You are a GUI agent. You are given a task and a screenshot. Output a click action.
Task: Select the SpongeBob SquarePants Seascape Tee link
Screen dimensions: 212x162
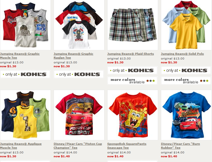(127, 146)
